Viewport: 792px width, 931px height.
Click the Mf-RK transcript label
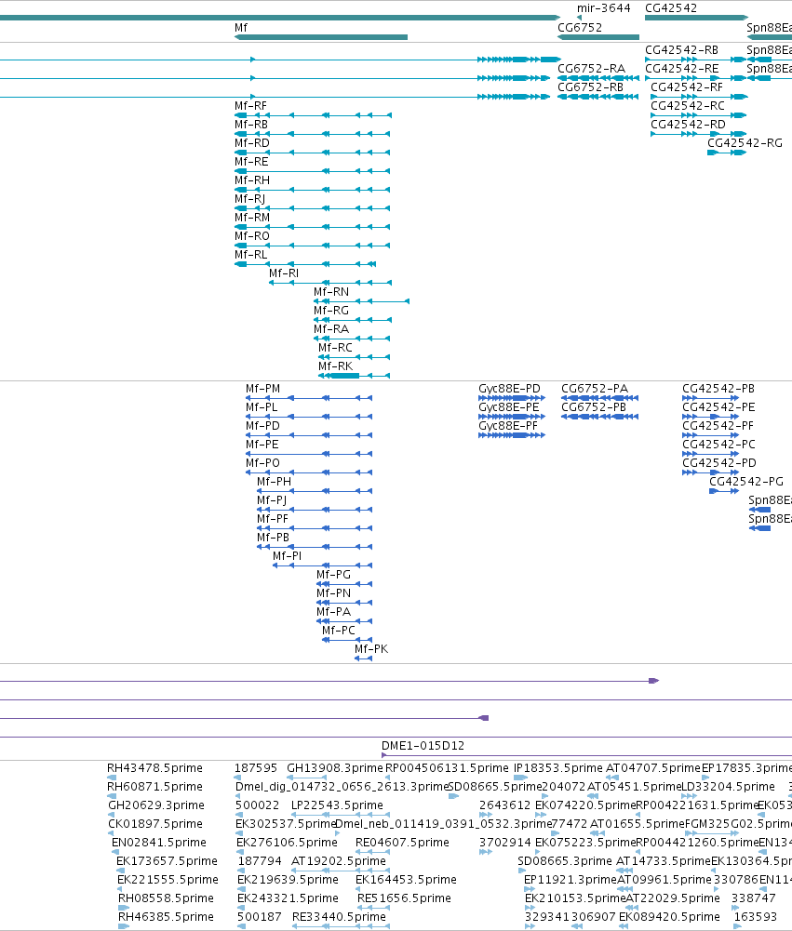point(335,366)
